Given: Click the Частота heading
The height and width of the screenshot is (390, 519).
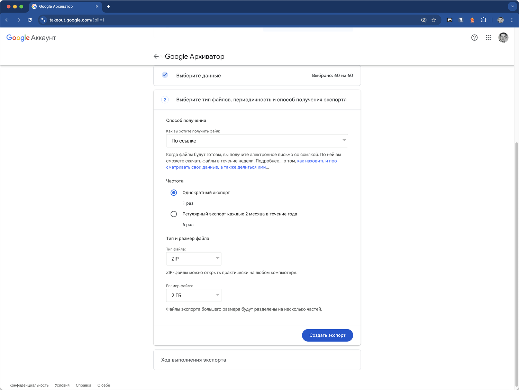Looking at the screenshot, I should [175, 181].
